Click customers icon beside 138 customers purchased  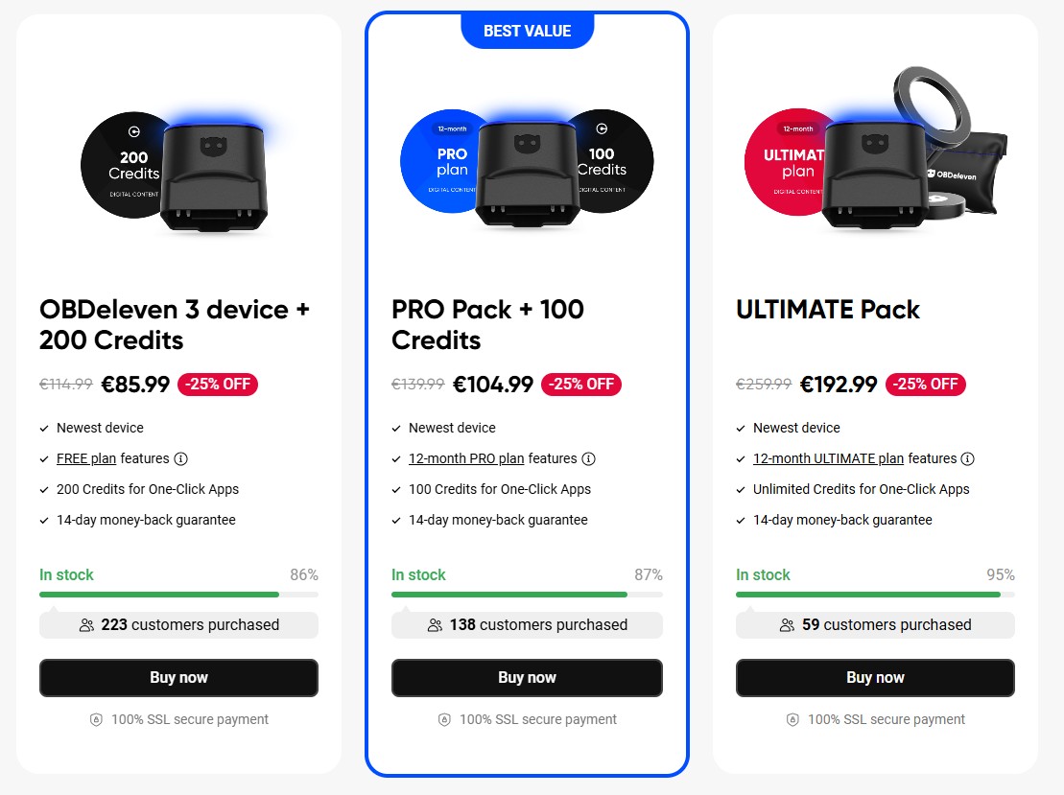click(x=435, y=625)
